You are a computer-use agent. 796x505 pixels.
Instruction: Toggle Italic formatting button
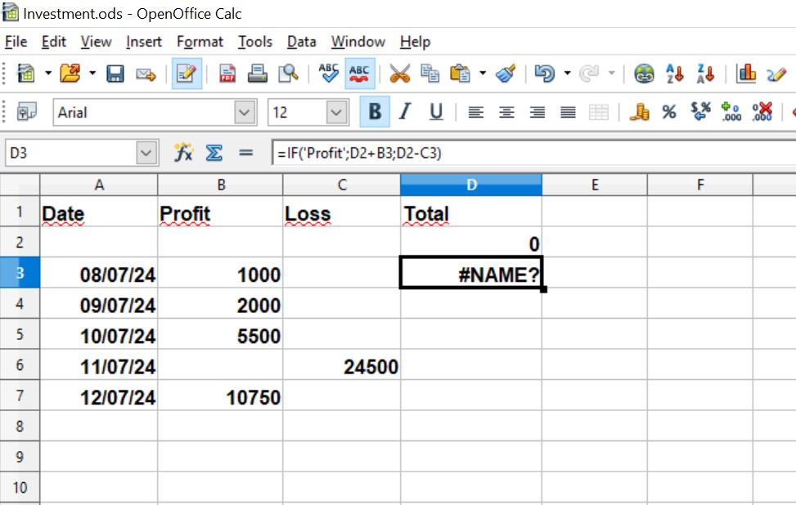pos(405,112)
